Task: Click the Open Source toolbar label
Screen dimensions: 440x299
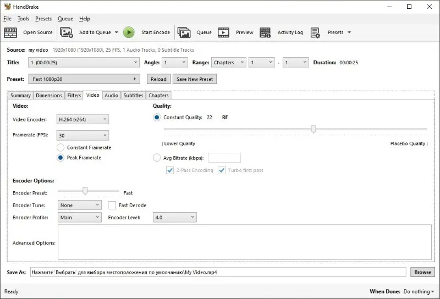Action: click(38, 32)
